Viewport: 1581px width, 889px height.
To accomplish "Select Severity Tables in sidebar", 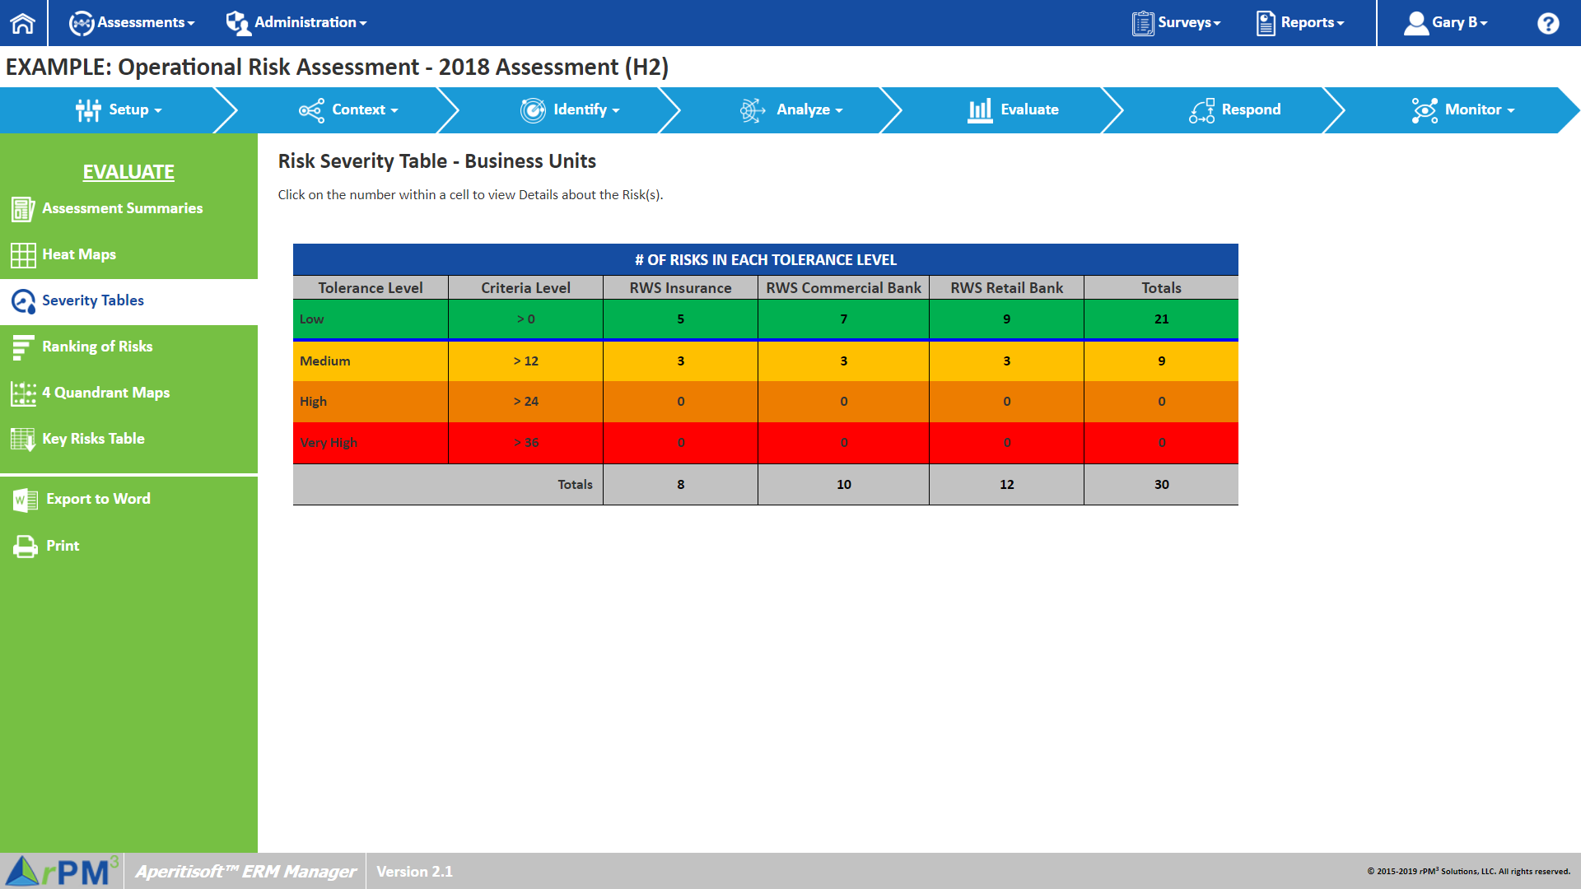I will (x=93, y=301).
